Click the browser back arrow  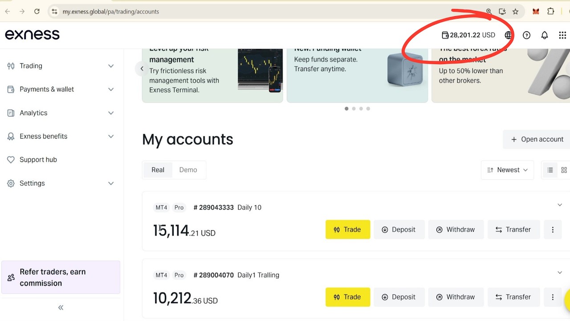pos(8,12)
